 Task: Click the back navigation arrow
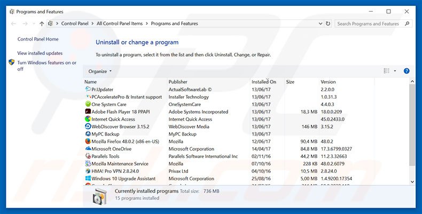pos(13,23)
